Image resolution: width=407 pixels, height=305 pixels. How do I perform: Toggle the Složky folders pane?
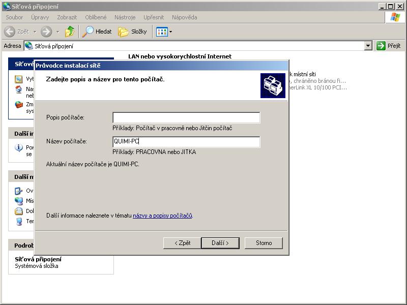pos(132,32)
